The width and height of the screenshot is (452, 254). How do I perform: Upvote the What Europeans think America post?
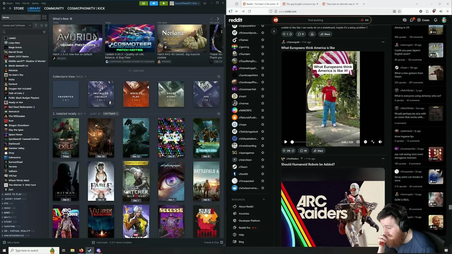click(x=284, y=151)
